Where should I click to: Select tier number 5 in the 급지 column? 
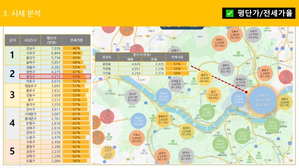click(12, 151)
